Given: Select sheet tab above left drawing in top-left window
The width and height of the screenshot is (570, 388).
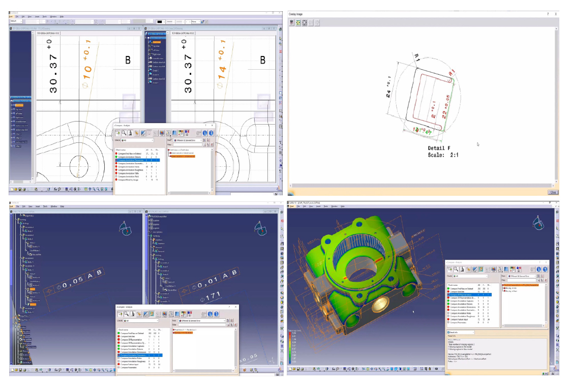Looking at the screenshot, I should pos(48,33).
